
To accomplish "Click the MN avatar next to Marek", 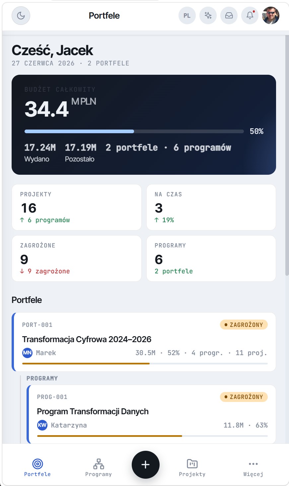I will 27,353.
